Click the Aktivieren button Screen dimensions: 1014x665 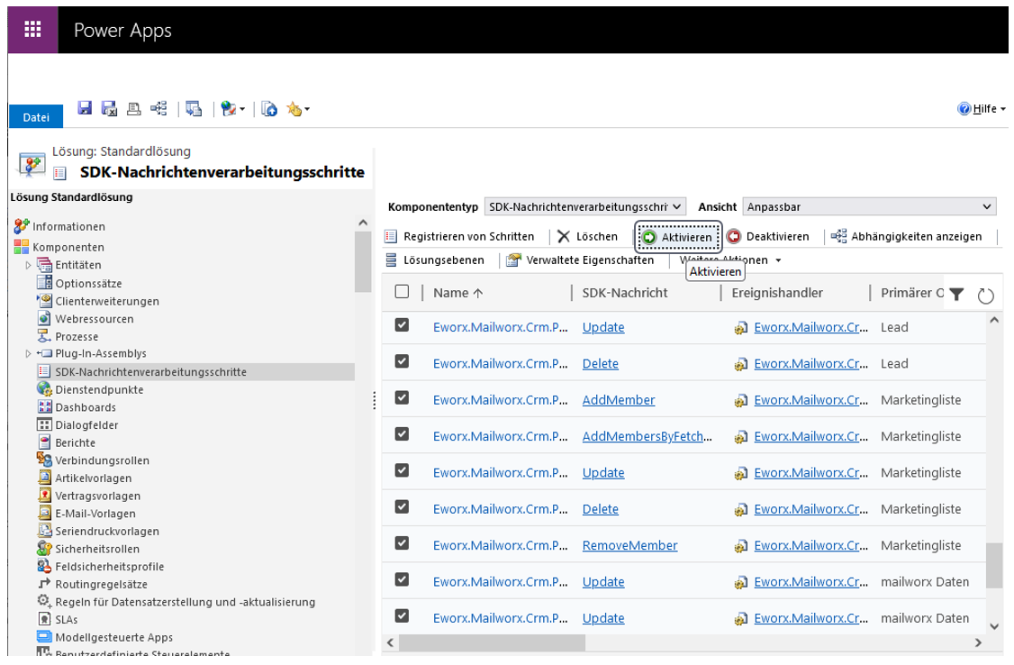point(678,237)
